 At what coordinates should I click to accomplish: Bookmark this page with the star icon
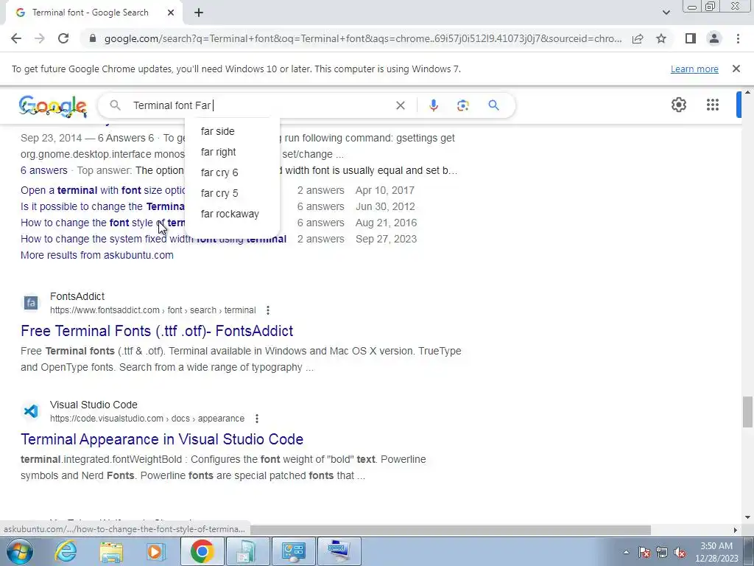tap(661, 38)
